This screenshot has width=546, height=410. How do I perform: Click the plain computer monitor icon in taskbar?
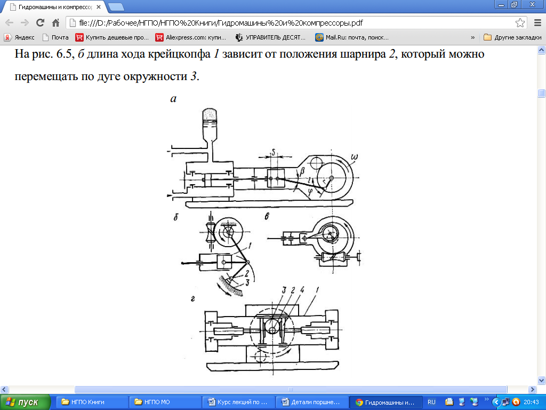(462, 402)
